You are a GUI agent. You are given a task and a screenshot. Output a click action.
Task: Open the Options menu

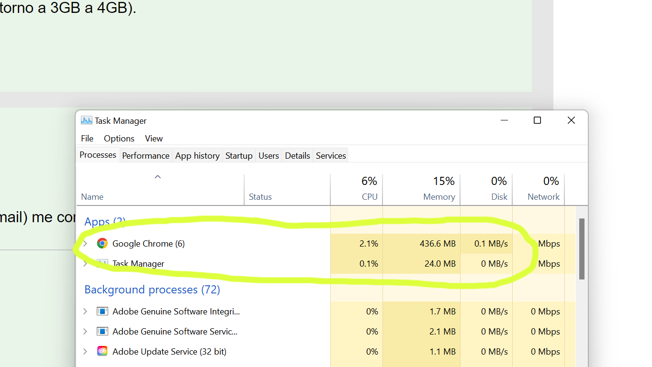(119, 139)
